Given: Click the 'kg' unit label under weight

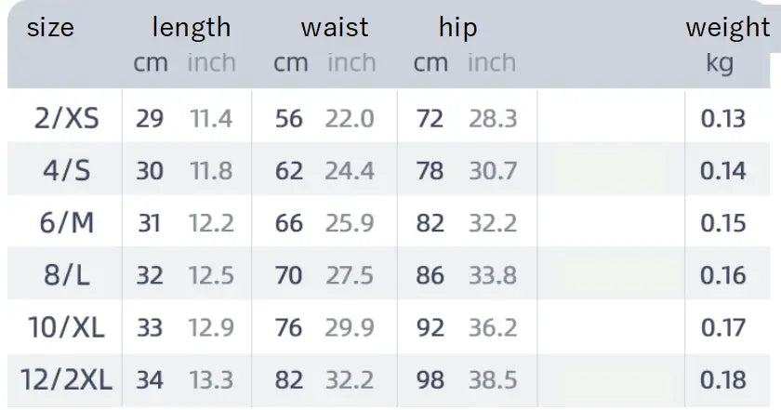Looking at the screenshot, I should click(720, 63).
